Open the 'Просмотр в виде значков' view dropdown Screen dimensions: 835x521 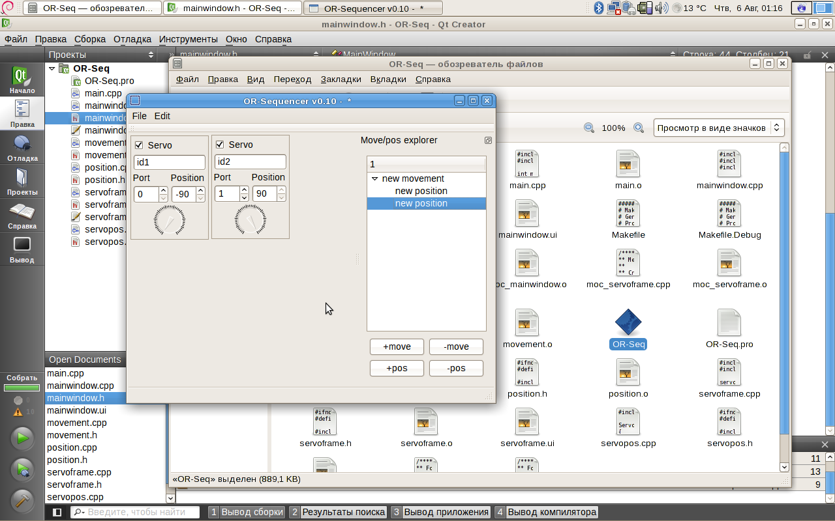[x=719, y=128]
